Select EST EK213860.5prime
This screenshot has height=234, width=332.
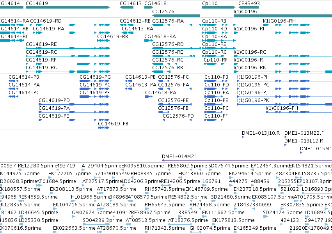199,174
